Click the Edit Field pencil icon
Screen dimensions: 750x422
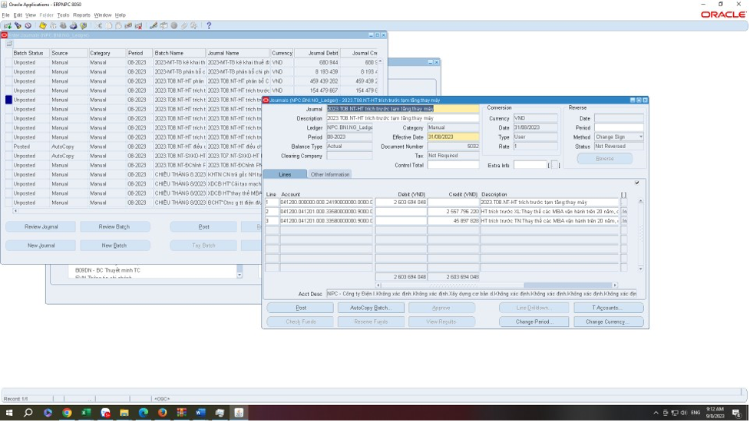[154, 26]
